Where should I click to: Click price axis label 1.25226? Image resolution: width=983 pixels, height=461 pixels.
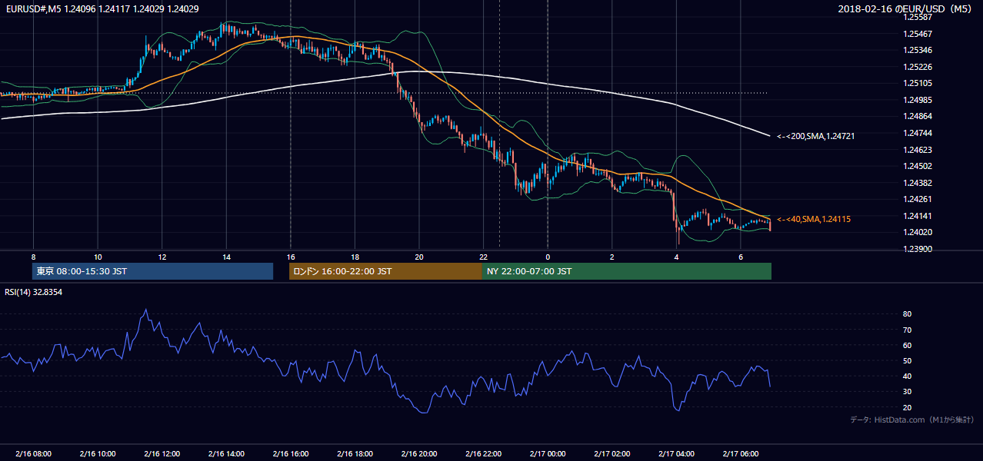coord(918,67)
